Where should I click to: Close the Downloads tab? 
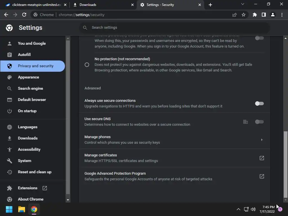[132, 5]
